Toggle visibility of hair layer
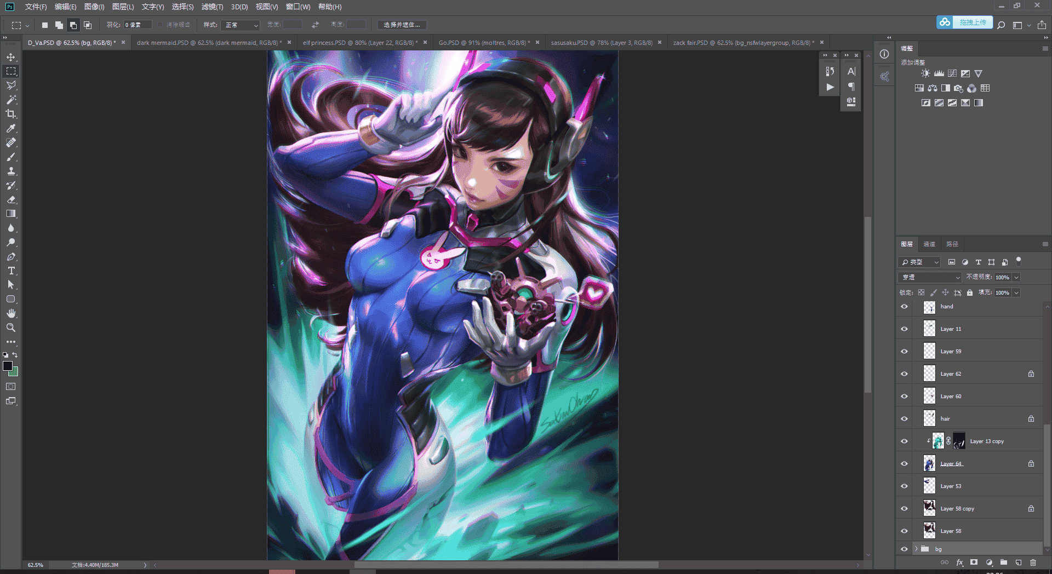This screenshot has height=574, width=1052. point(904,419)
